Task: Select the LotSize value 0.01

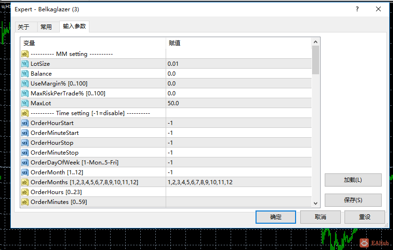Action: coord(173,64)
